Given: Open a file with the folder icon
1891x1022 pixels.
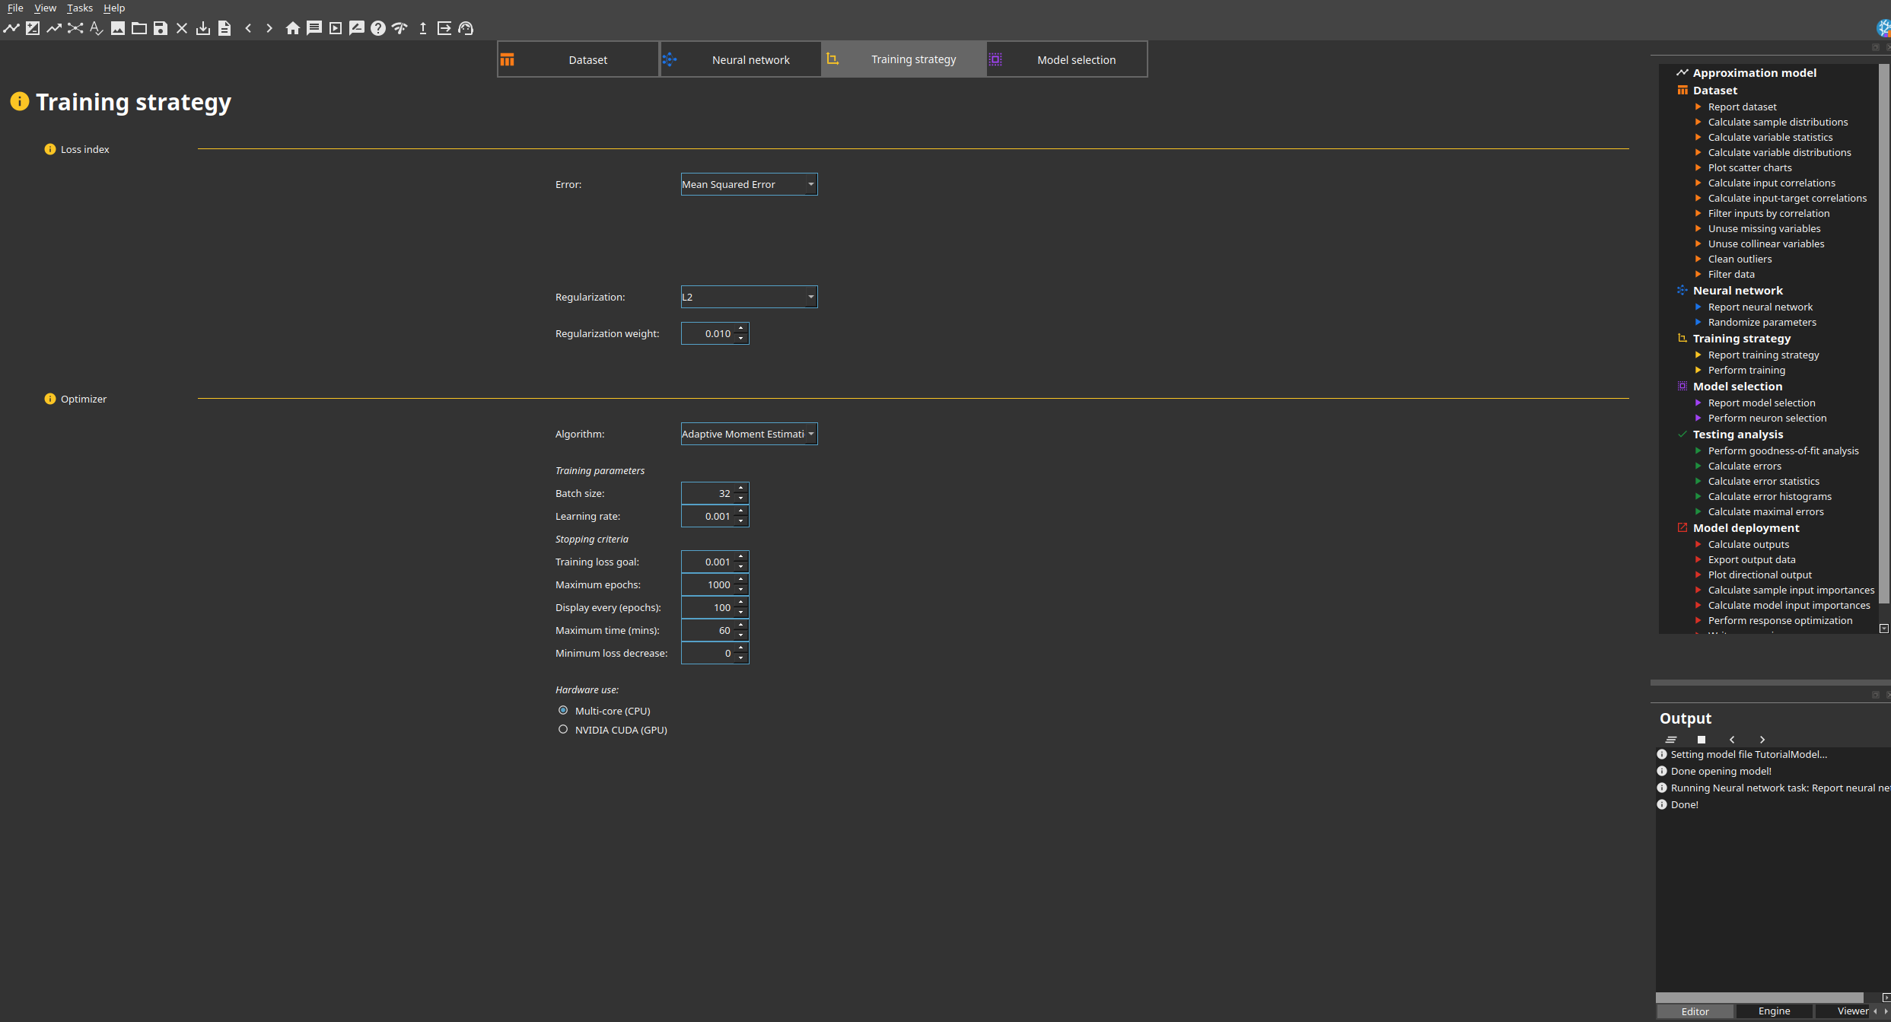Looking at the screenshot, I should pos(139,28).
